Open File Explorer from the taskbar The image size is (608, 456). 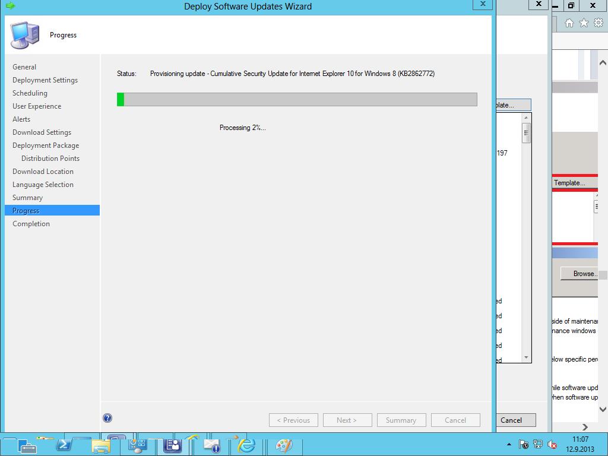[x=100, y=446]
